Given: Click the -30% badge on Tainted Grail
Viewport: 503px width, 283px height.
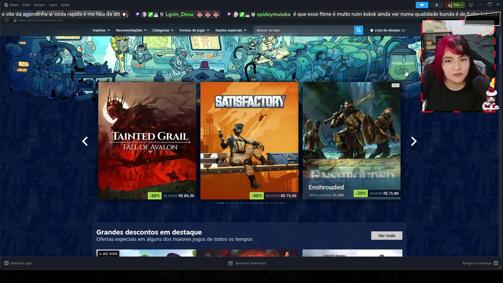Looking at the screenshot, I should click(x=154, y=195).
